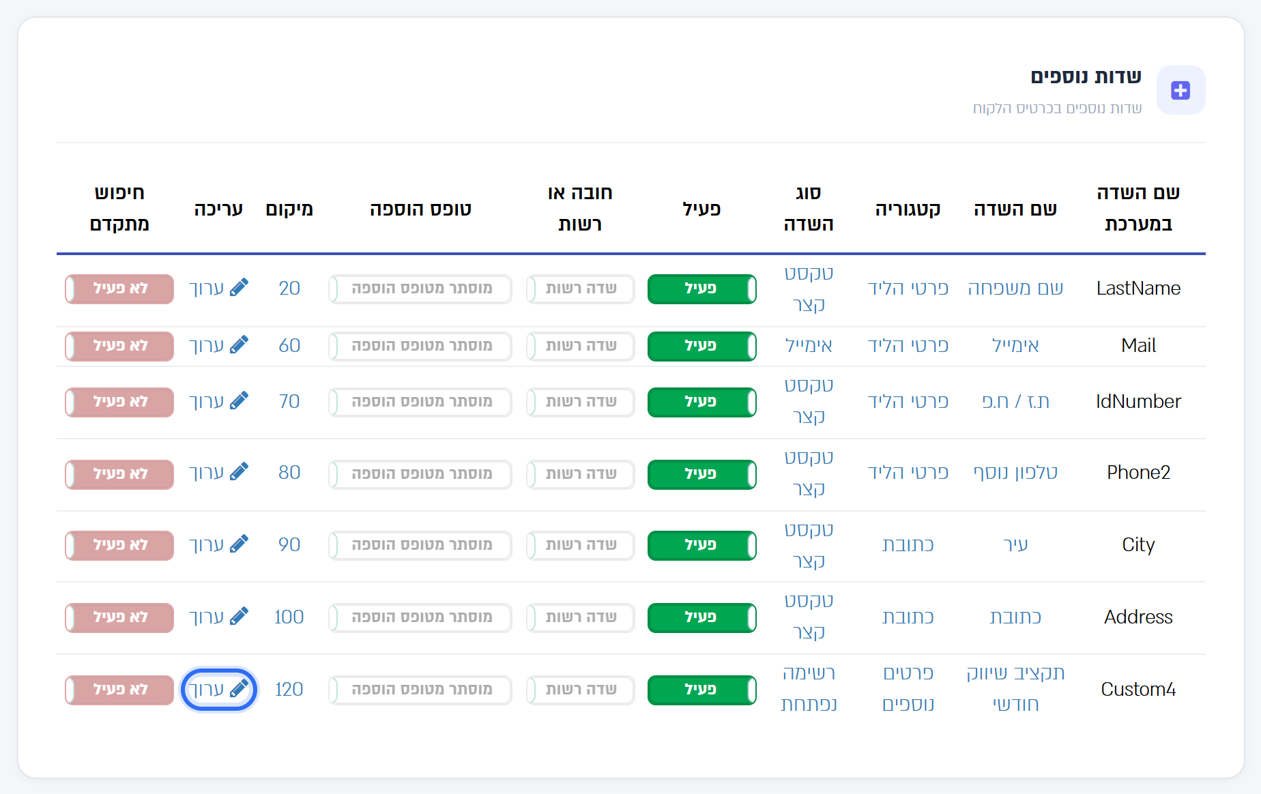Select the "רשימה נפתחת" field type cell
Image resolution: width=1261 pixels, height=794 pixels.
(809, 689)
